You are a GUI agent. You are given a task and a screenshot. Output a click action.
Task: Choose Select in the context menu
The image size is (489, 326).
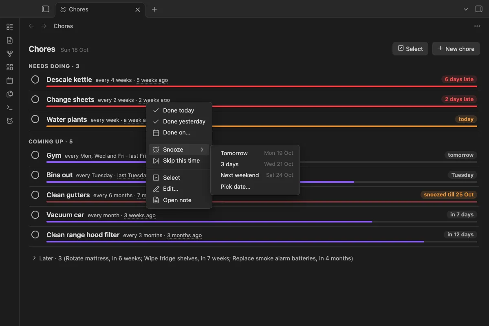pyautogui.click(x=179, y=178)
